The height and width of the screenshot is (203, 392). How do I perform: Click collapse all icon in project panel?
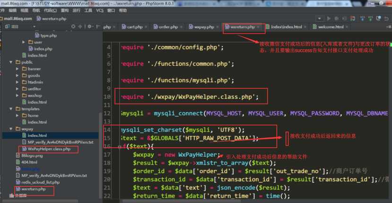[x=80, y=26]
